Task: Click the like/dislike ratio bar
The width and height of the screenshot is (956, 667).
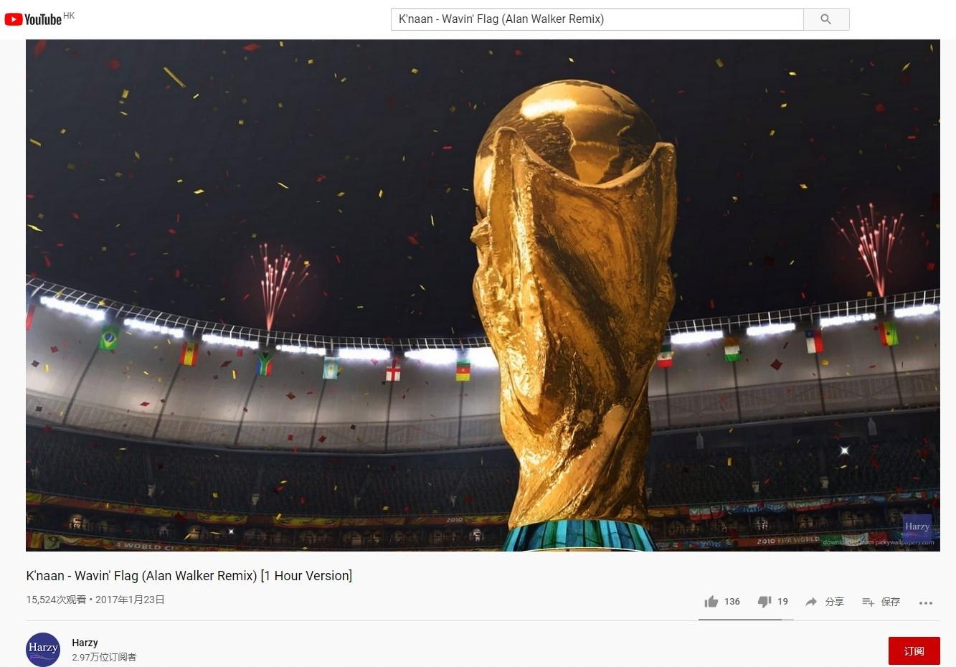Action: (x=746, y=619)
